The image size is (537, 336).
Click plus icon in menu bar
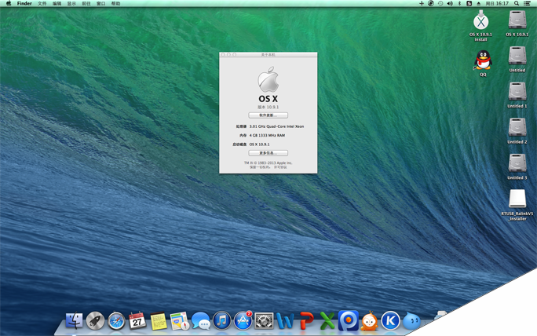click(422, 3)
